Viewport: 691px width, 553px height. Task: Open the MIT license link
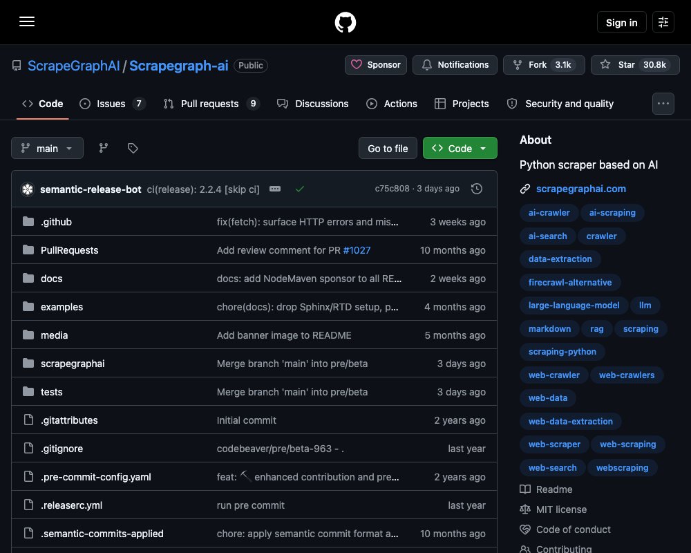pyautogui.click(x=561, y=509)
